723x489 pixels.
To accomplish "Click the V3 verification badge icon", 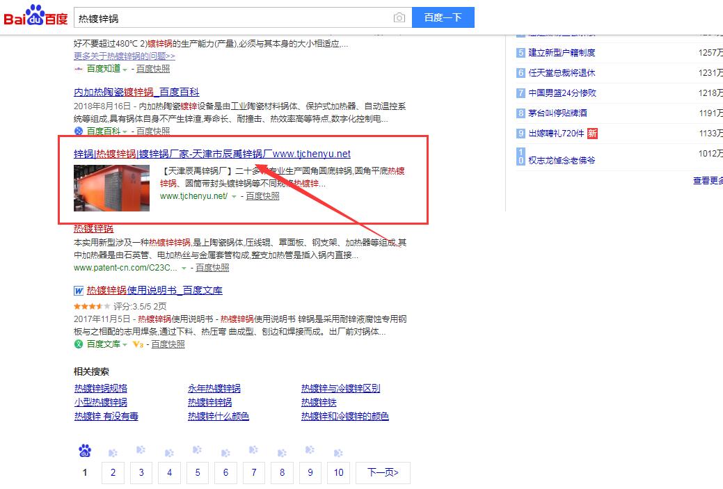I will click(137, 344).
